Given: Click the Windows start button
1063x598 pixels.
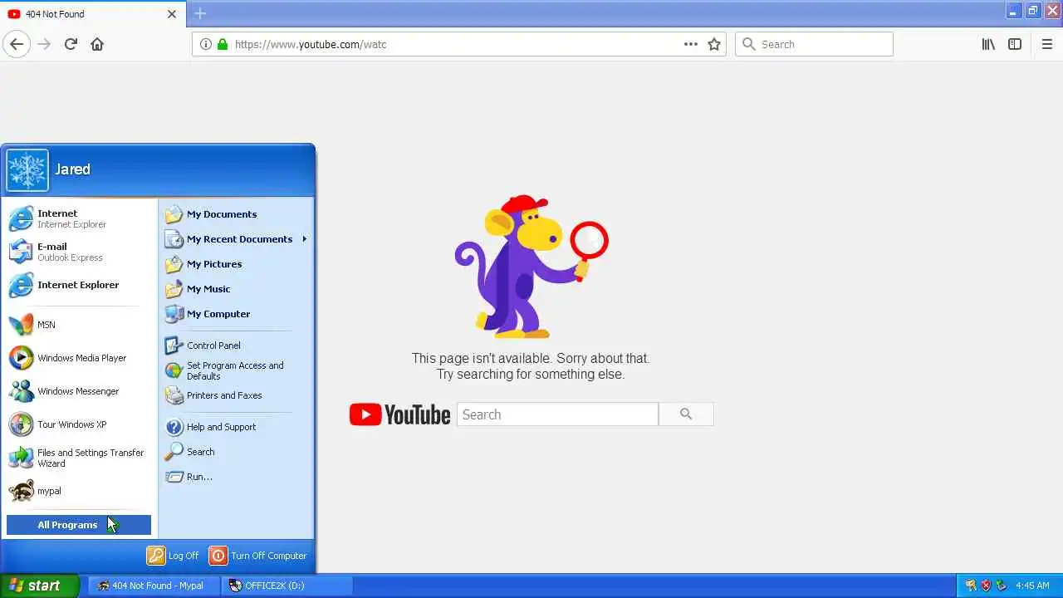Looking at the screenshot, I should coord(39,586).
